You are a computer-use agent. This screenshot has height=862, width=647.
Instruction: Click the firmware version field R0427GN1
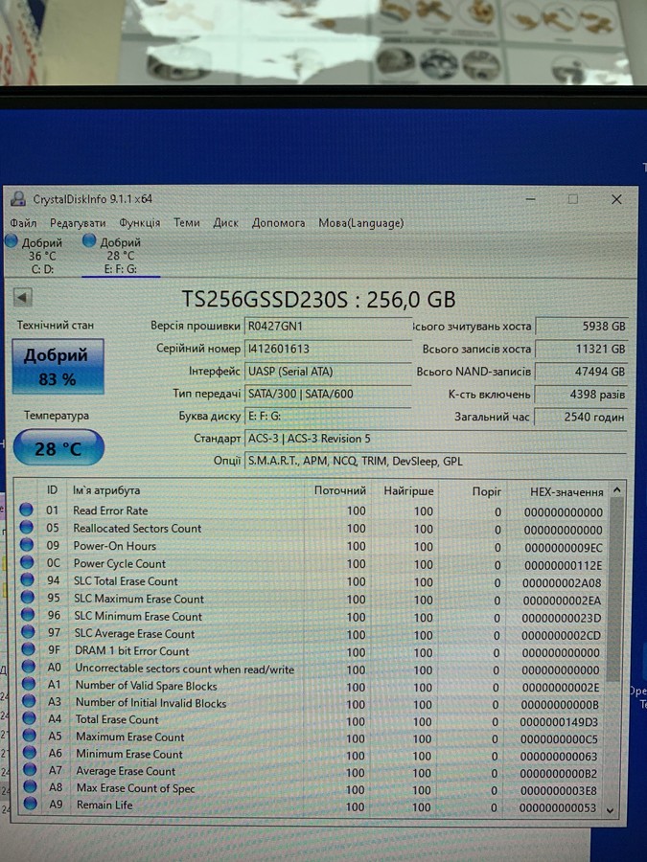tap(328, 326)
